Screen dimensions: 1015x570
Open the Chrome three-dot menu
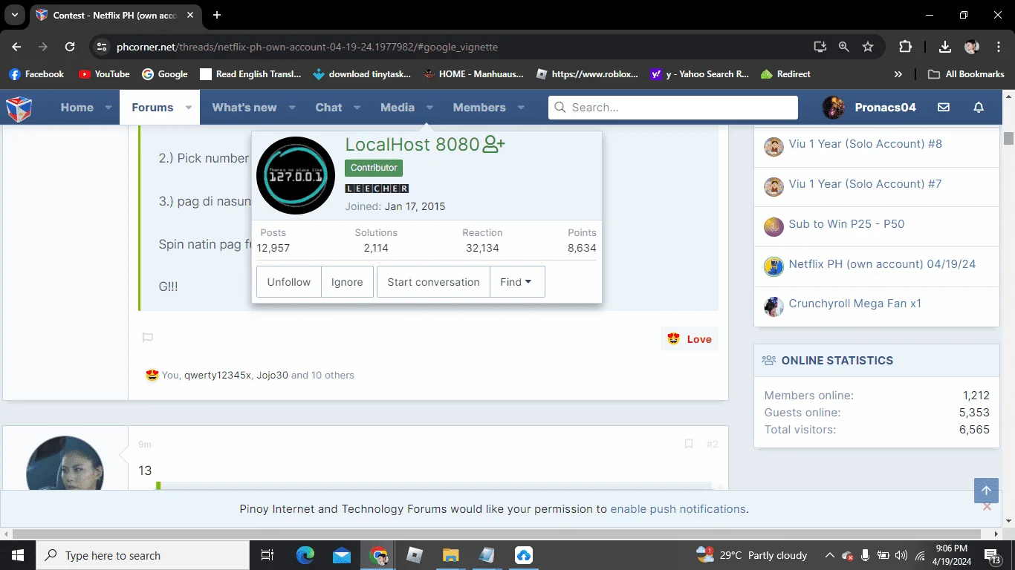(997, 47)
